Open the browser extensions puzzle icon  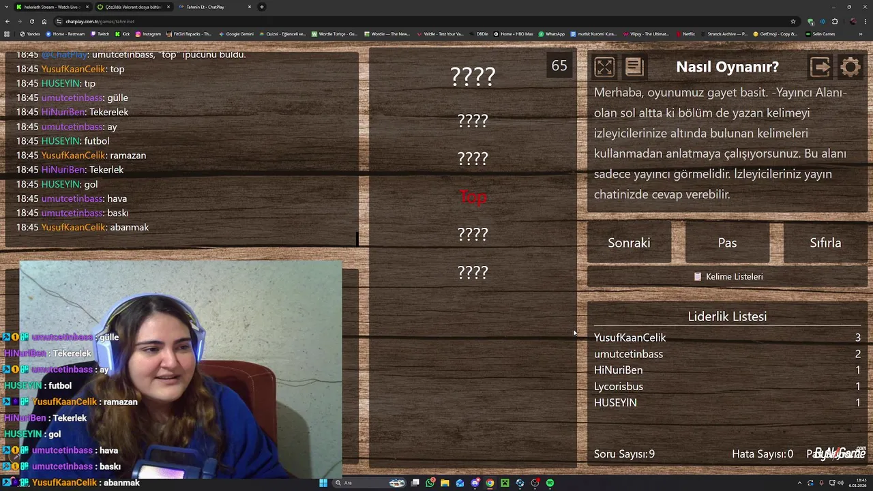[x=835, y=21]
